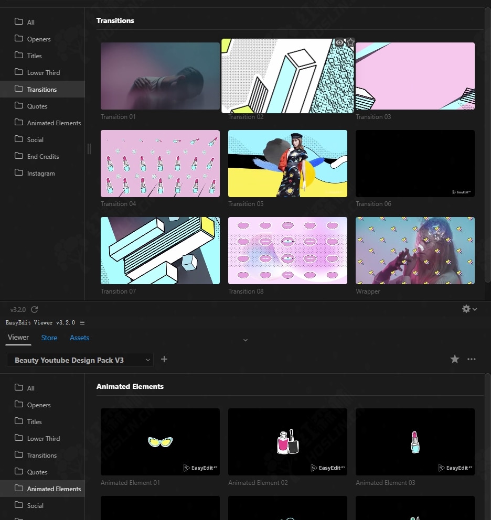Switch to the Assets tab
The width and height of the screenshot is (491, 520).
click(79, 338)
